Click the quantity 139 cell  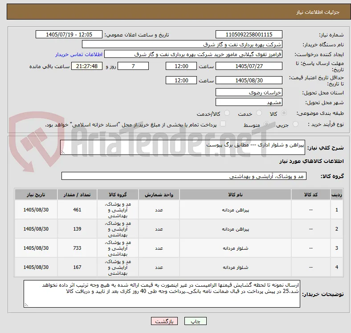click(x=77, y=229)
